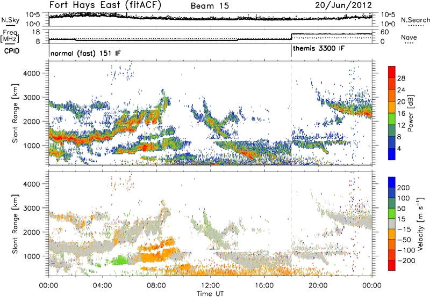Click the 'Nave' legend label
Viewport: 430px width, 297px height.
(x=409, y=37)
